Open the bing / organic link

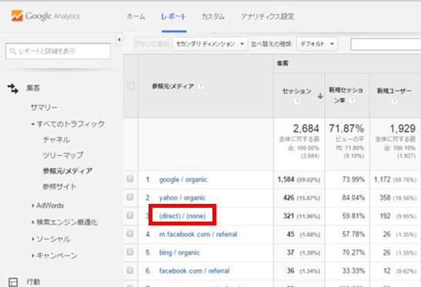(179, 252)
